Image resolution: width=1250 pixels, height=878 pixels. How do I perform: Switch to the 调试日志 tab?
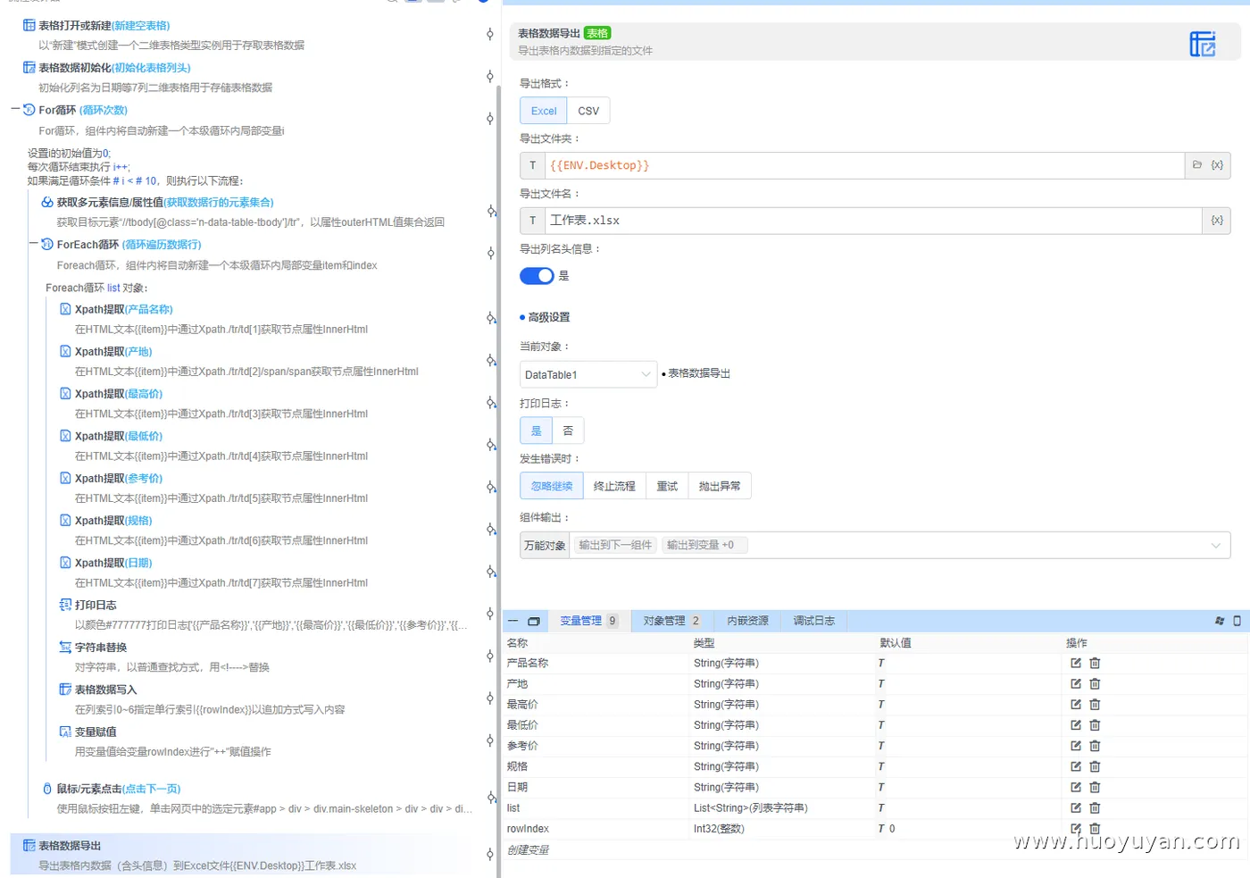814,621
